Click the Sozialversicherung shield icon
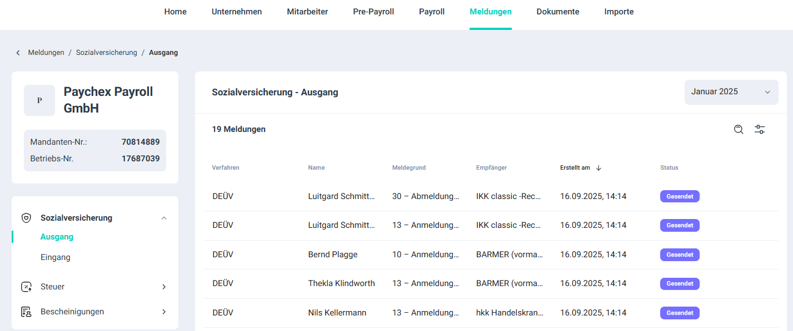Viewport: 793px width, 331px height. [26, 218]
